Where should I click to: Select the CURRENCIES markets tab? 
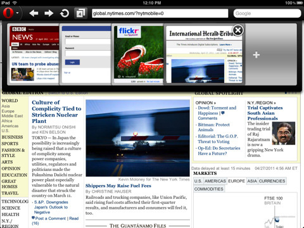click(272, 181)
